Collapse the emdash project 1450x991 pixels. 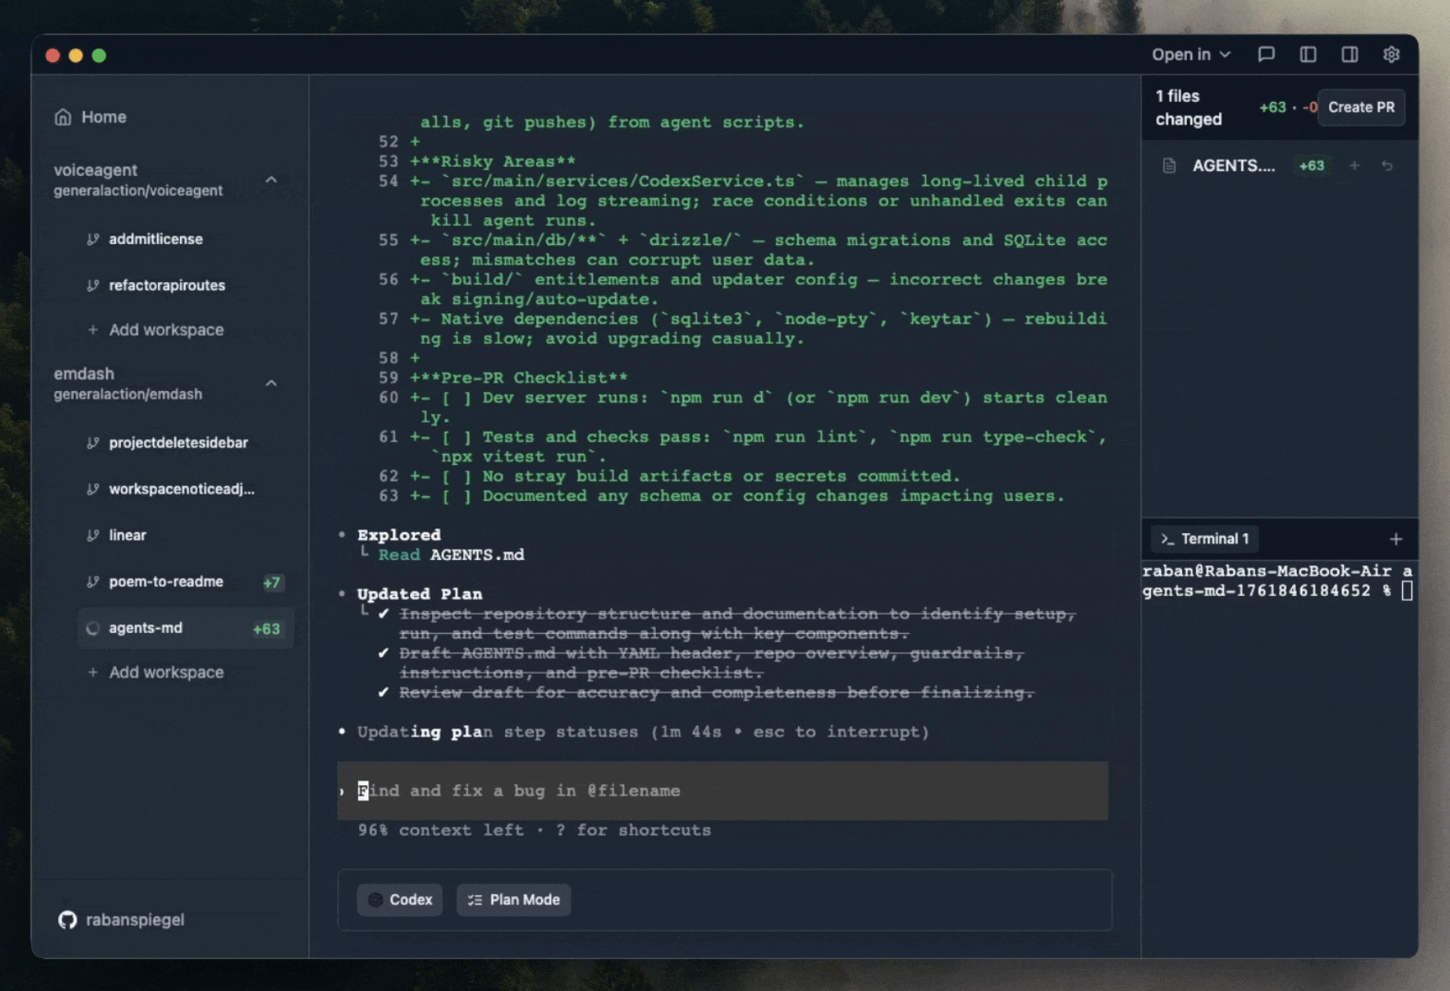pyautogui.click(x=271, y=383)
